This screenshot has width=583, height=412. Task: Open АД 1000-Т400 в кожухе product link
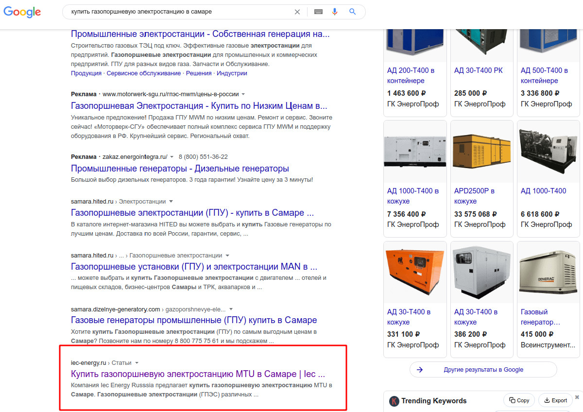(413, 196)
